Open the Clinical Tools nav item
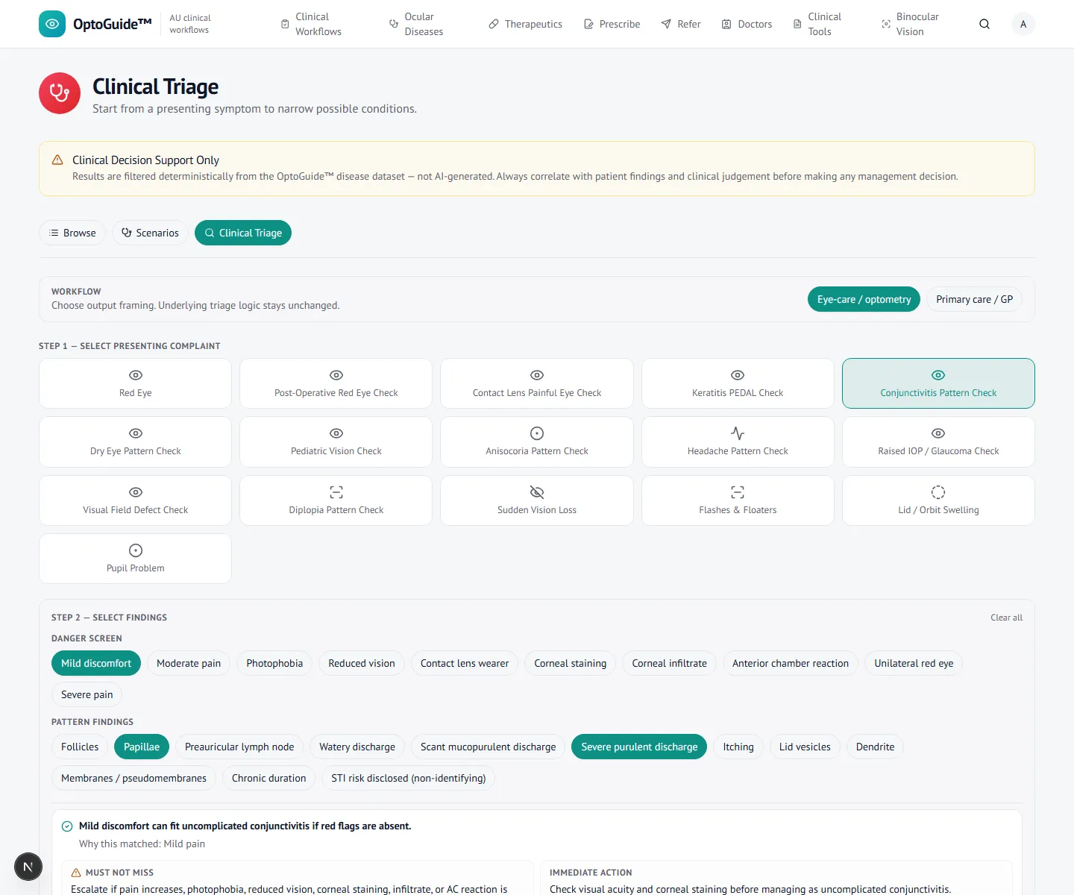Viewport: 1074px width, 895px height. [x=817, y=24]
